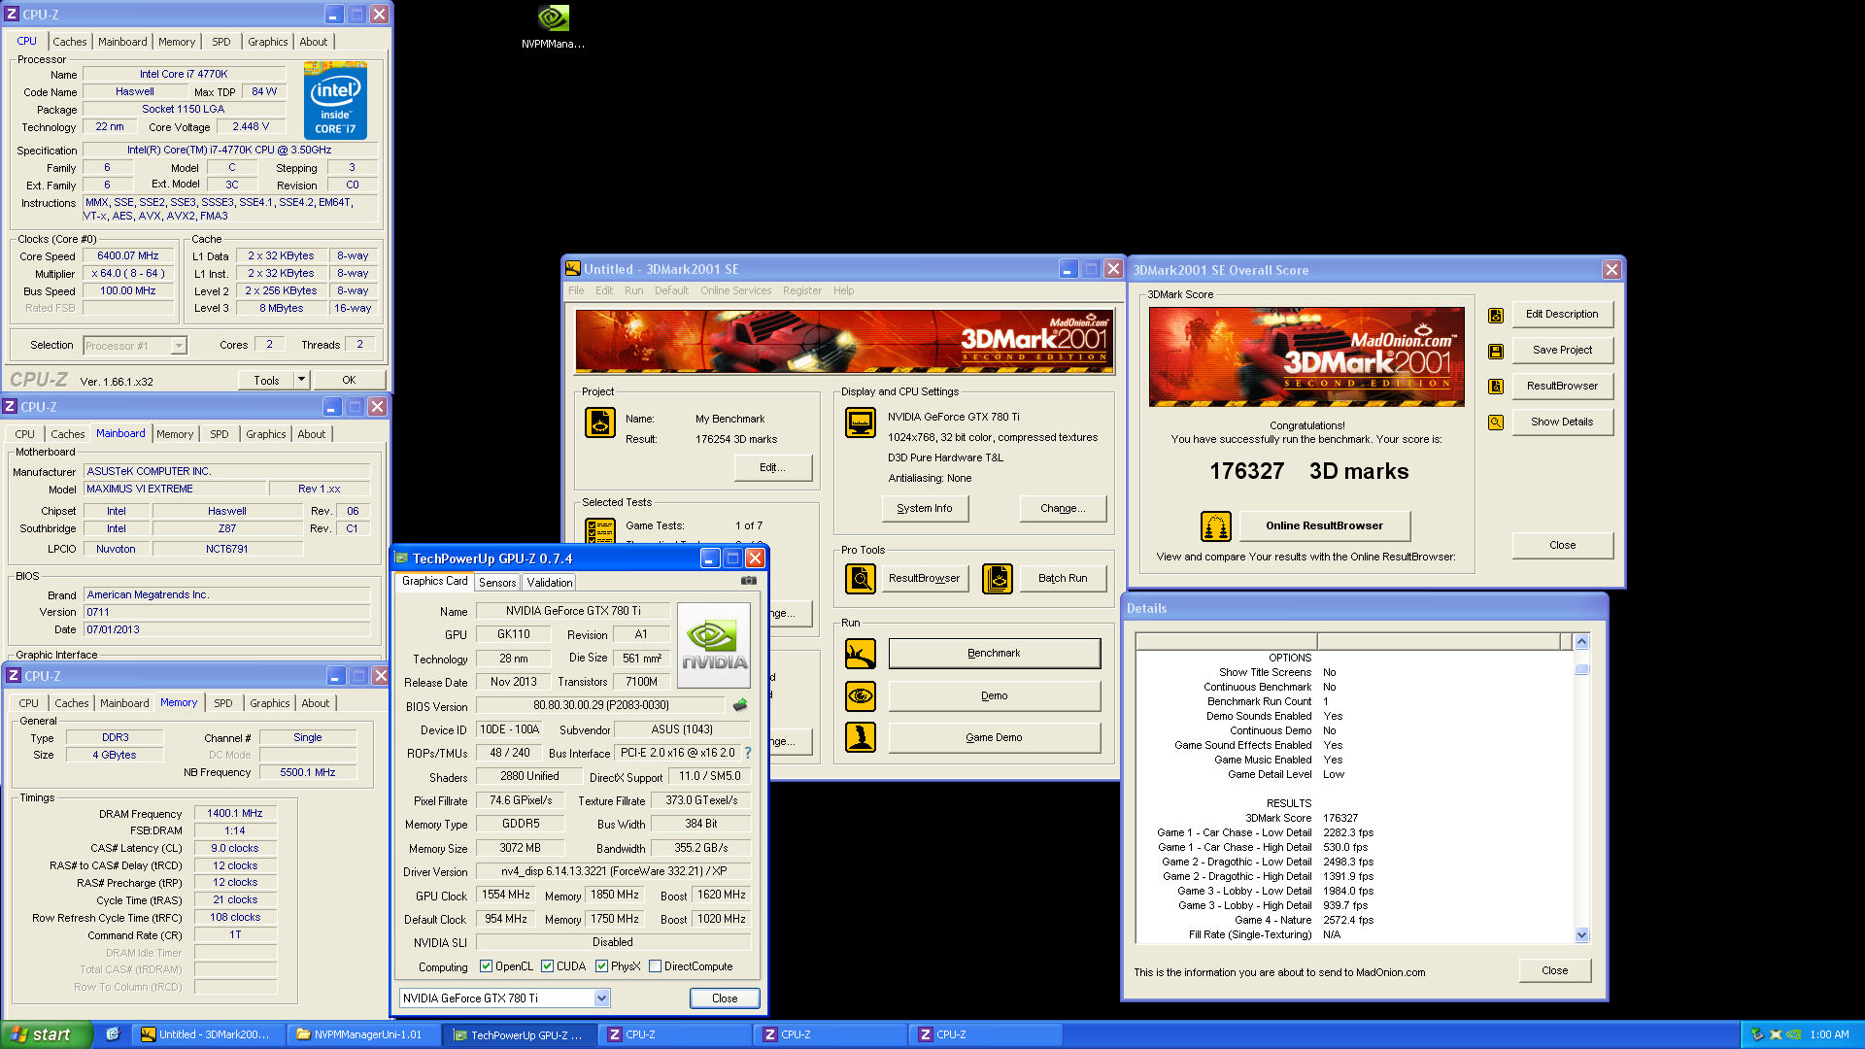Toggle the CUDA checkbox
The width and height of the screenshot is (1865, 1049).
[x=548, y=966]
